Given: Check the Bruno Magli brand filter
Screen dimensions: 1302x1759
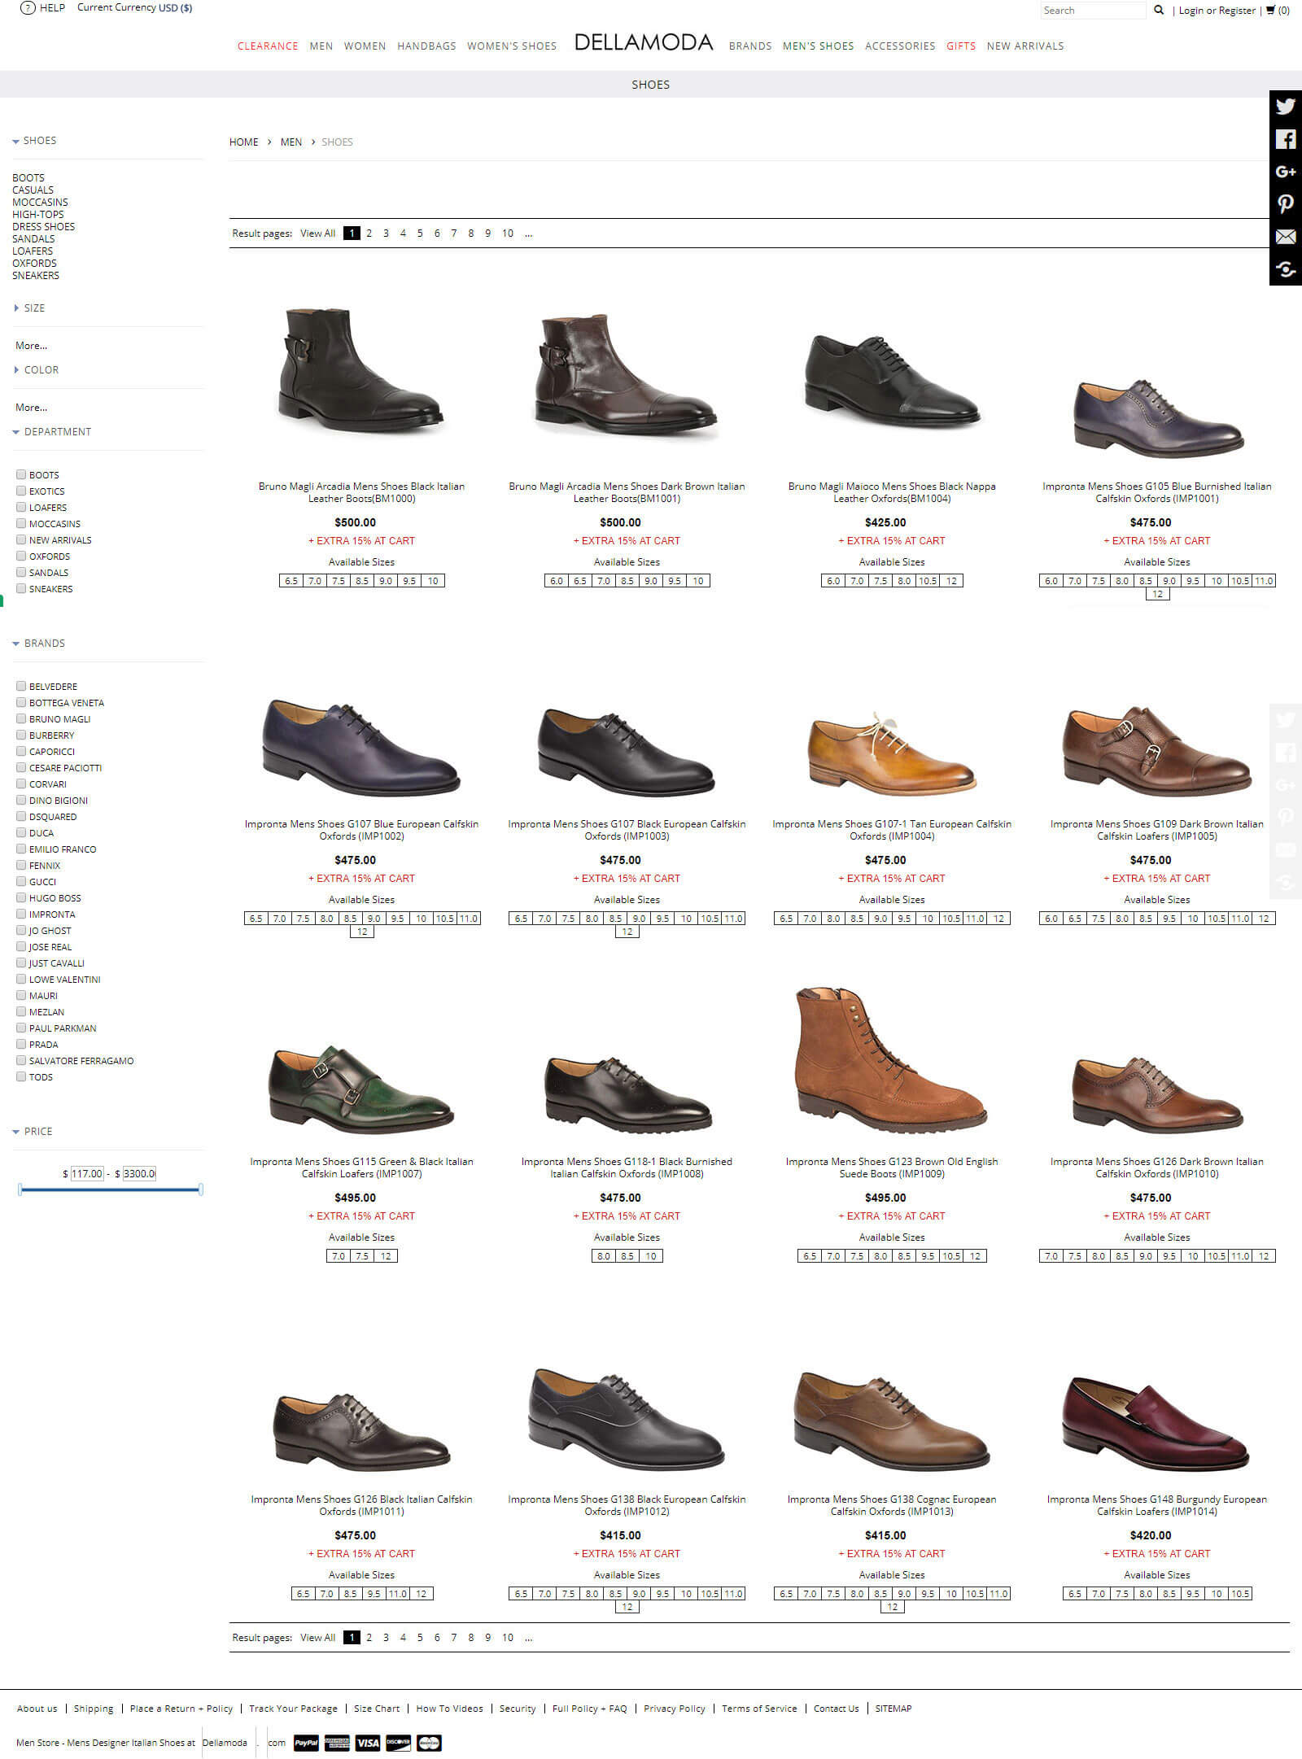Looking at the screenshot, I should [x=21, y=718].
